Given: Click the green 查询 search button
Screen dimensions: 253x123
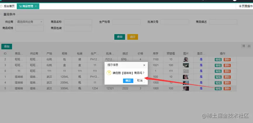Looking at the screenshot, I should coord(120,37).
